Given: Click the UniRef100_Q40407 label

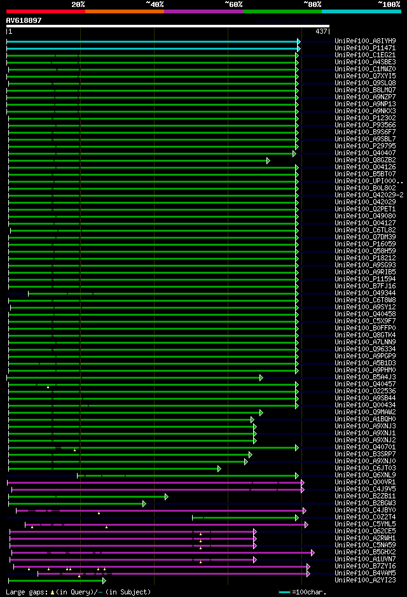Looking at the screenshot, I should [x=365, y=153].
